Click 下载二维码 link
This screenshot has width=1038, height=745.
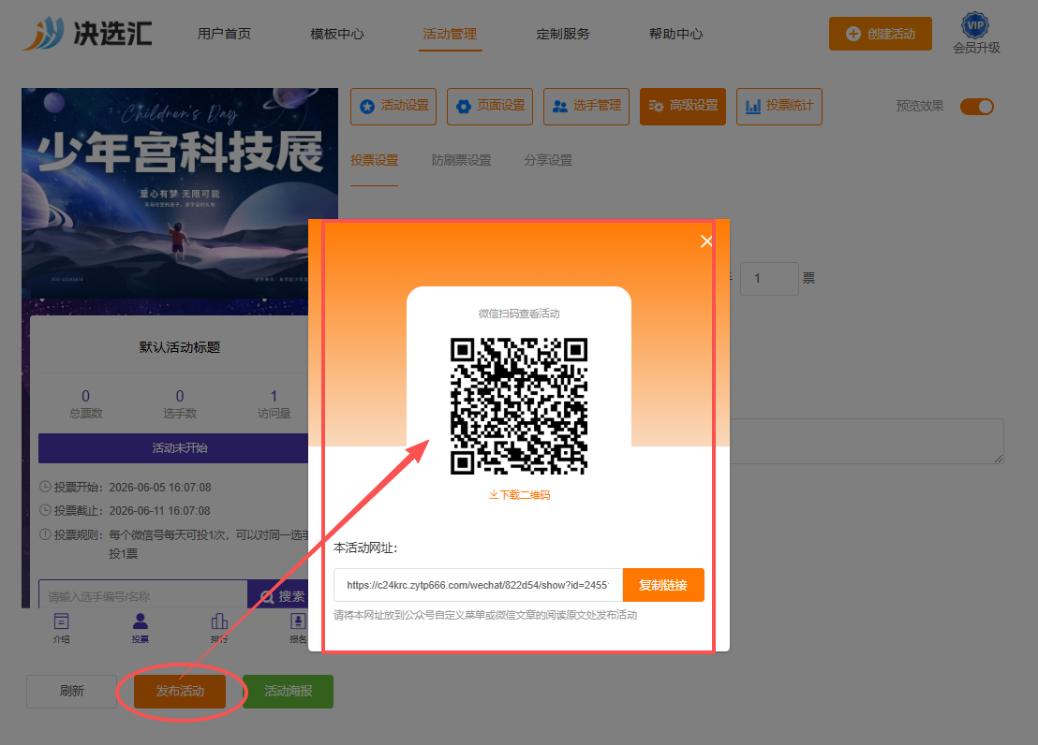tap(520, 495)
